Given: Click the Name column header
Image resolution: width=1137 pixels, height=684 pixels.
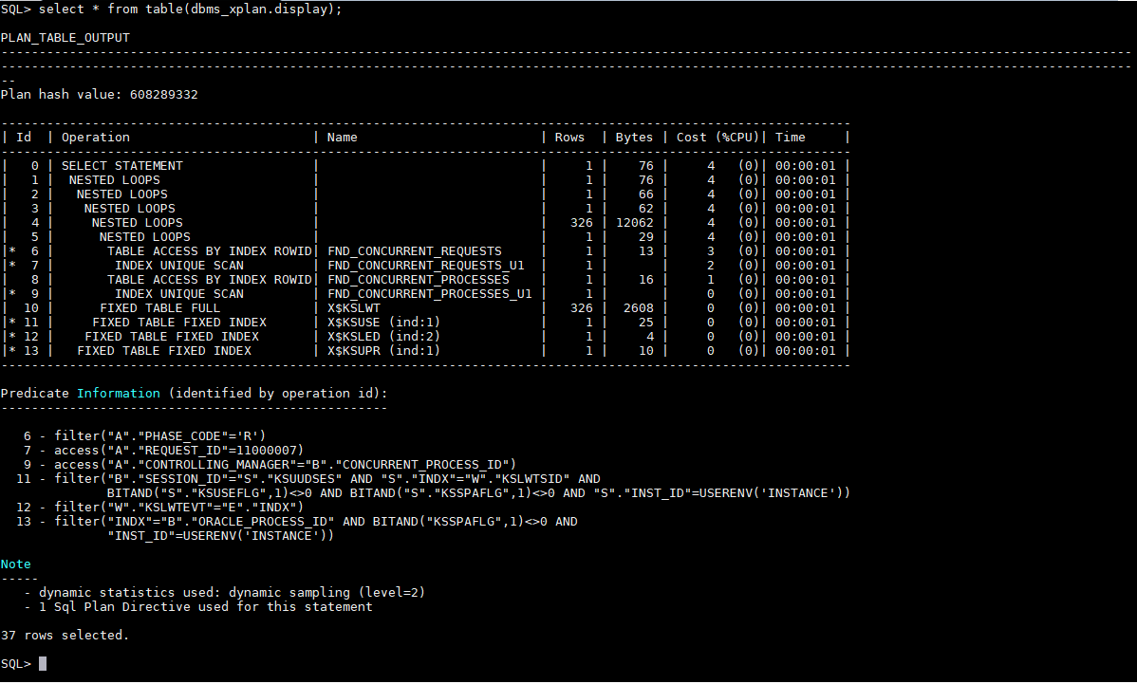Looking at the screenshot, I should tap(342, 137).
